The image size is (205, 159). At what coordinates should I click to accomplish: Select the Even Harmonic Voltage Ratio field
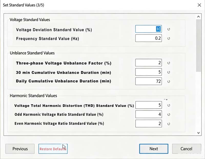[149, 124]
